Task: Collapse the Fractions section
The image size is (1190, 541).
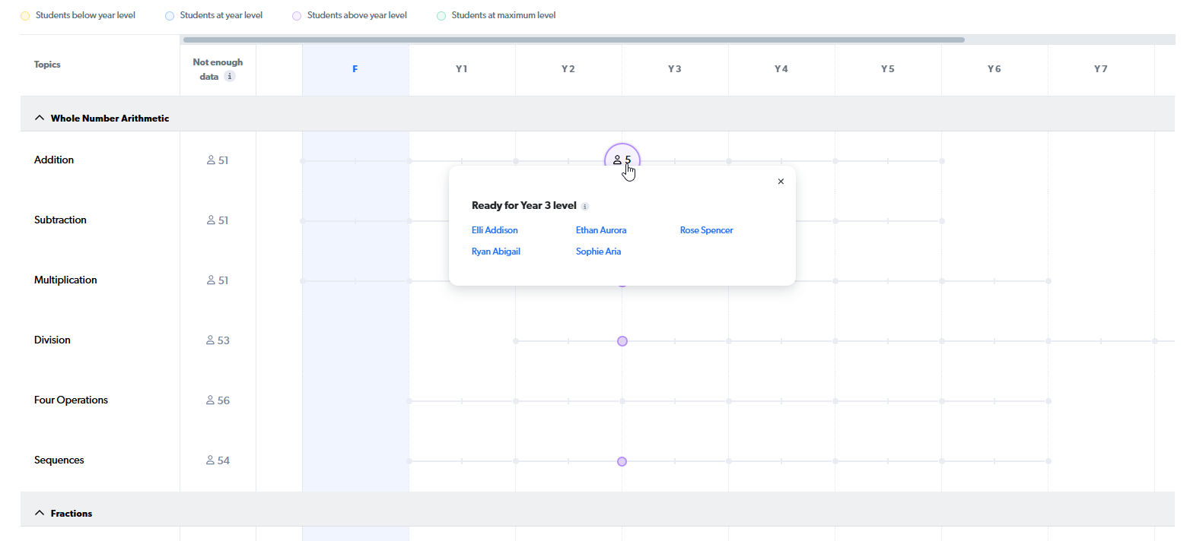Action: click(x=40, y=513)
